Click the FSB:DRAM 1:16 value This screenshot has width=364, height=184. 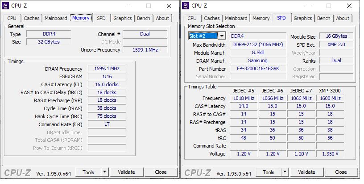[x=107, y=76]
